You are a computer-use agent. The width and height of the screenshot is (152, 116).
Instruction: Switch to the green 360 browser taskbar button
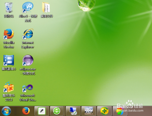[x=57, y=111]
